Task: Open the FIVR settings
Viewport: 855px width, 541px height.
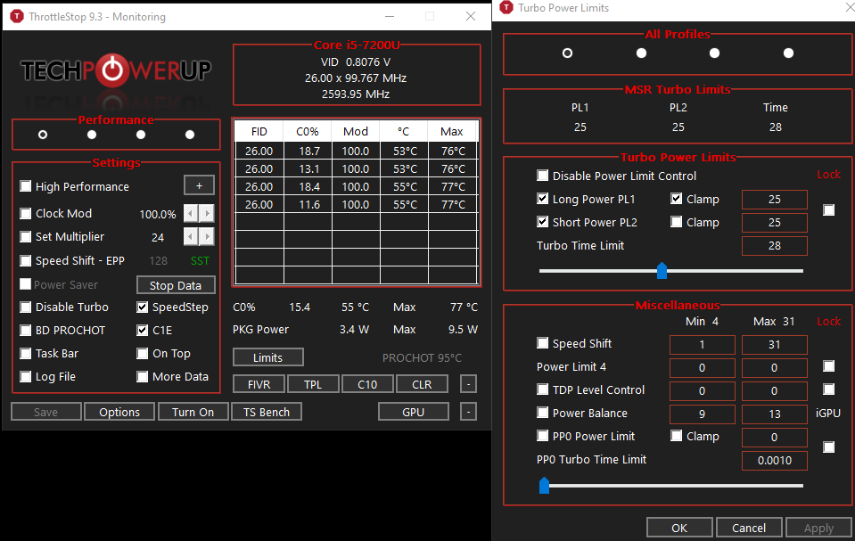Action: click(259, 384)
